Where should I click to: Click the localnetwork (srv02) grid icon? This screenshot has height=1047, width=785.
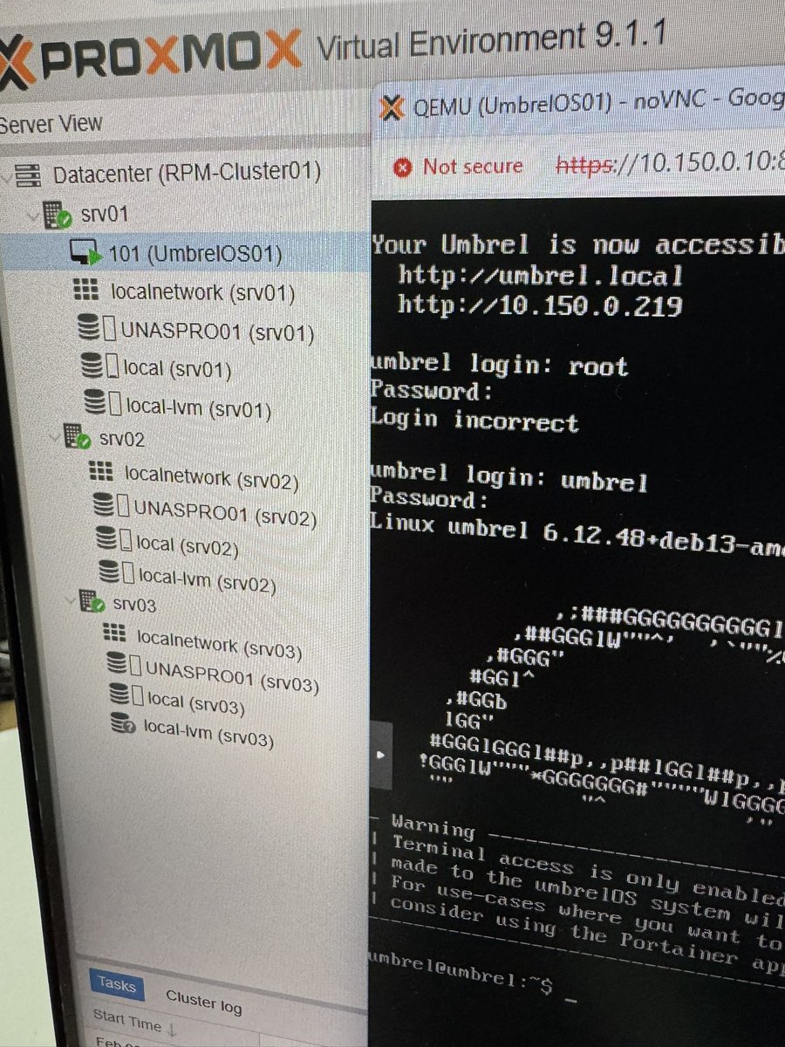click(102, 472)
